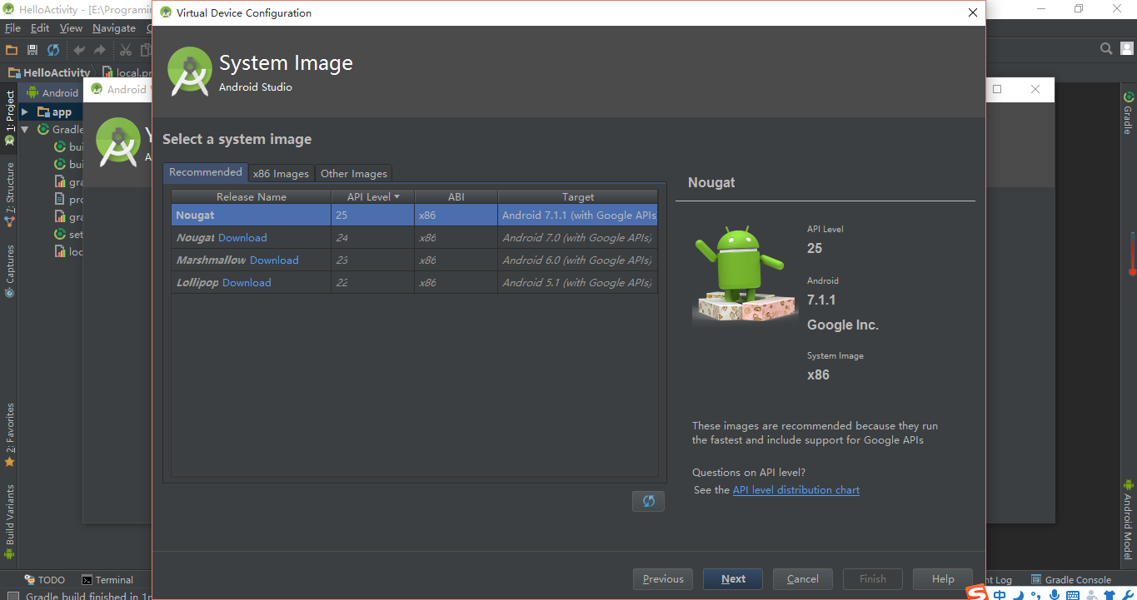This screenshot has height=600, width=1137.
Task: Open the Captures tool window
Action: 10,270
